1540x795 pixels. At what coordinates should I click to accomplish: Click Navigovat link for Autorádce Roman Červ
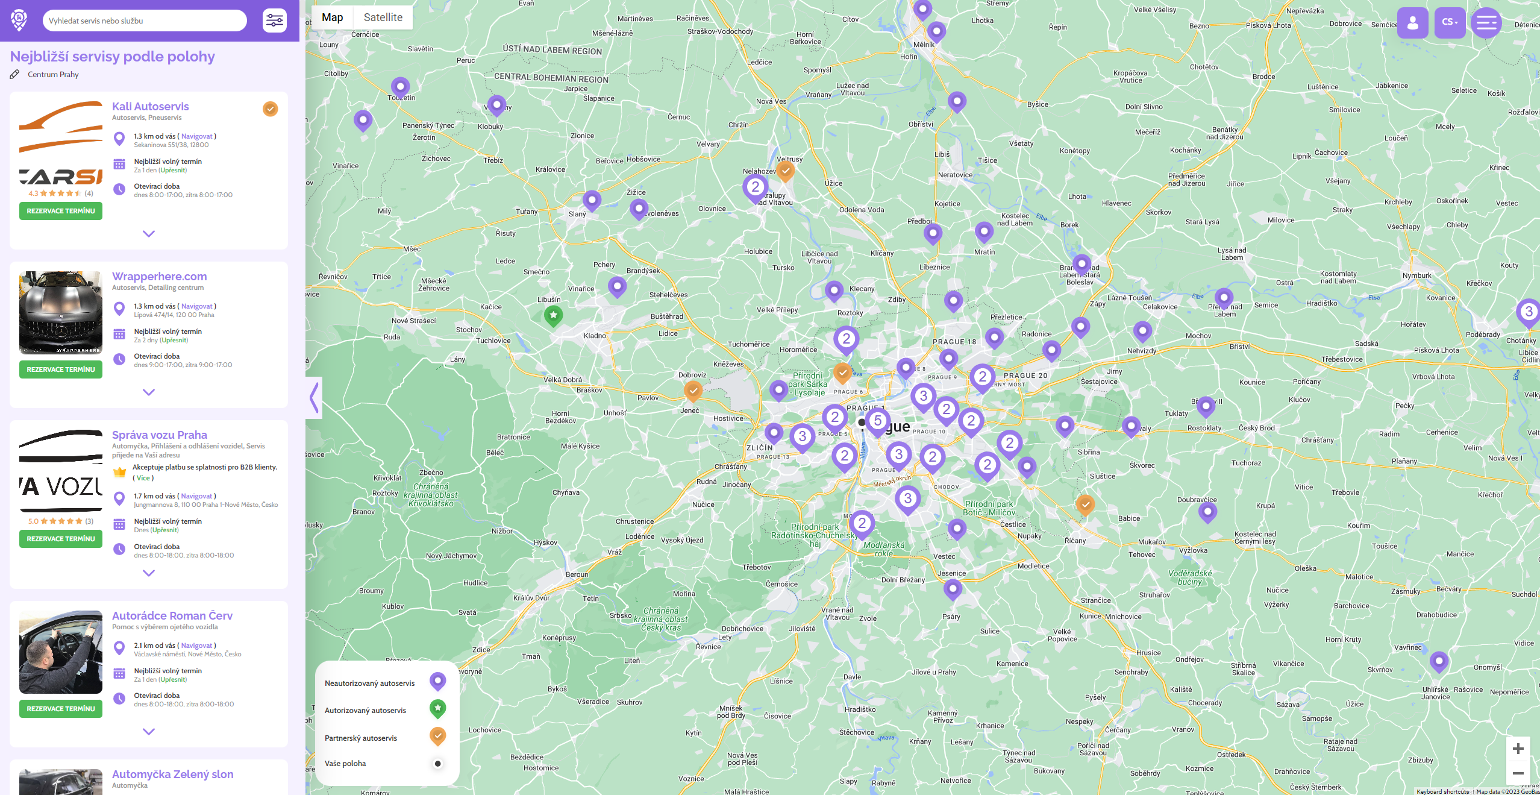pos(197,646)
